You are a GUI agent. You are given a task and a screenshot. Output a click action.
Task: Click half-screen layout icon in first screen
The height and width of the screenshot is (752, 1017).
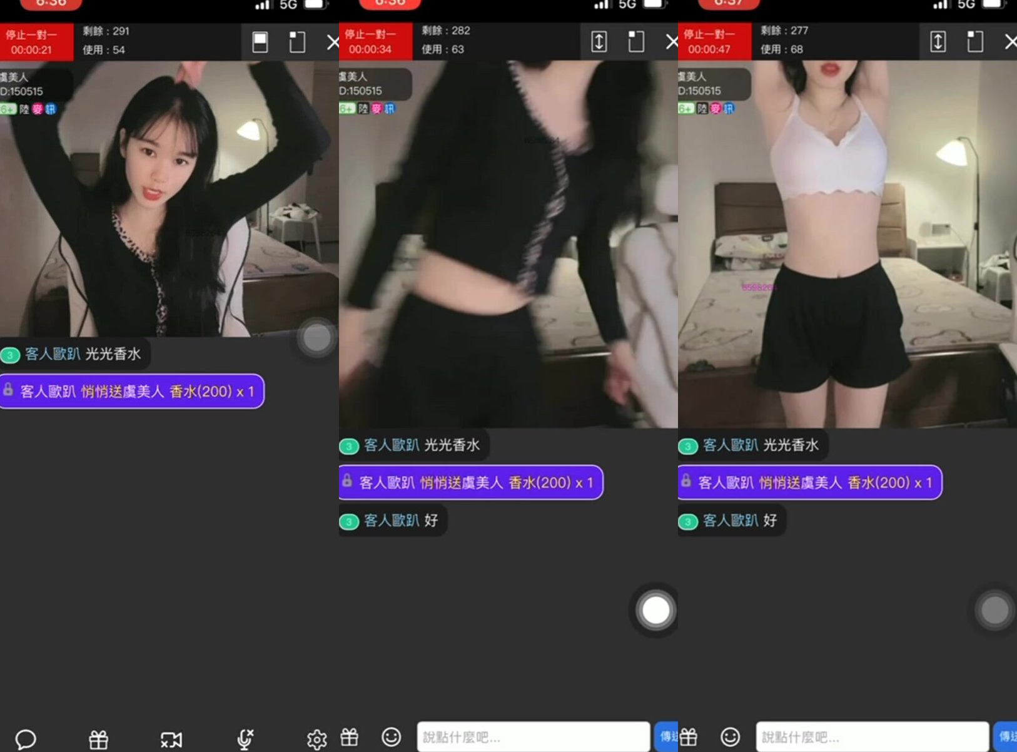point(260,42)
